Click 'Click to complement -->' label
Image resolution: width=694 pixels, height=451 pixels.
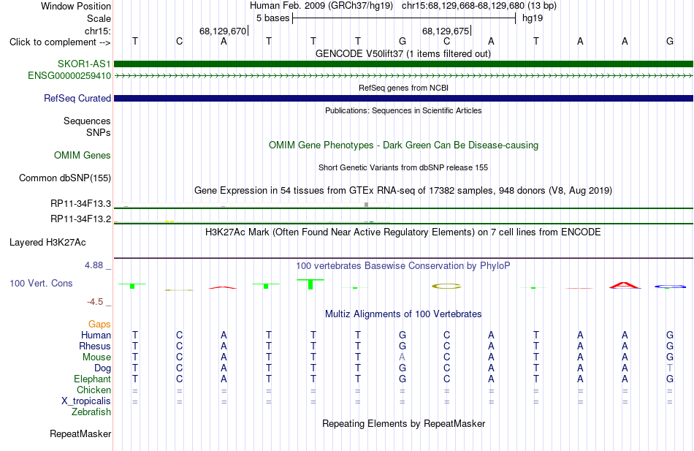(x=60, y=42)
